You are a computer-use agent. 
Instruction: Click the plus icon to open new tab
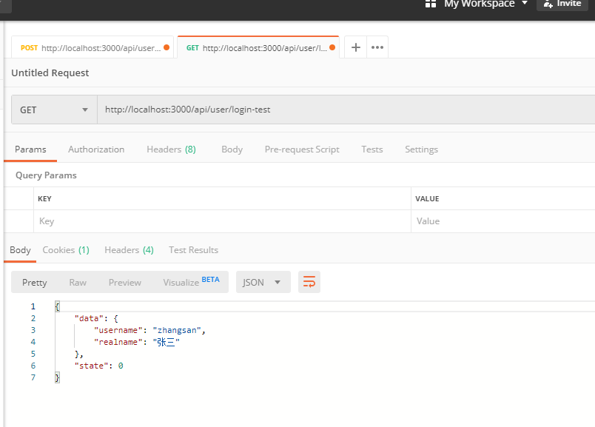point(356,47)
